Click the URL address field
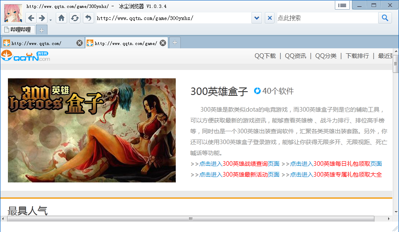 pyautogui.click(x=174, y=18)
